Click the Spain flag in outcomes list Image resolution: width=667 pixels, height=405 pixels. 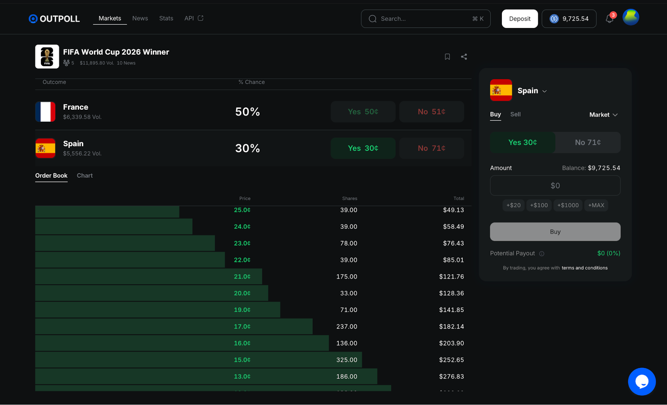point(45,148)
